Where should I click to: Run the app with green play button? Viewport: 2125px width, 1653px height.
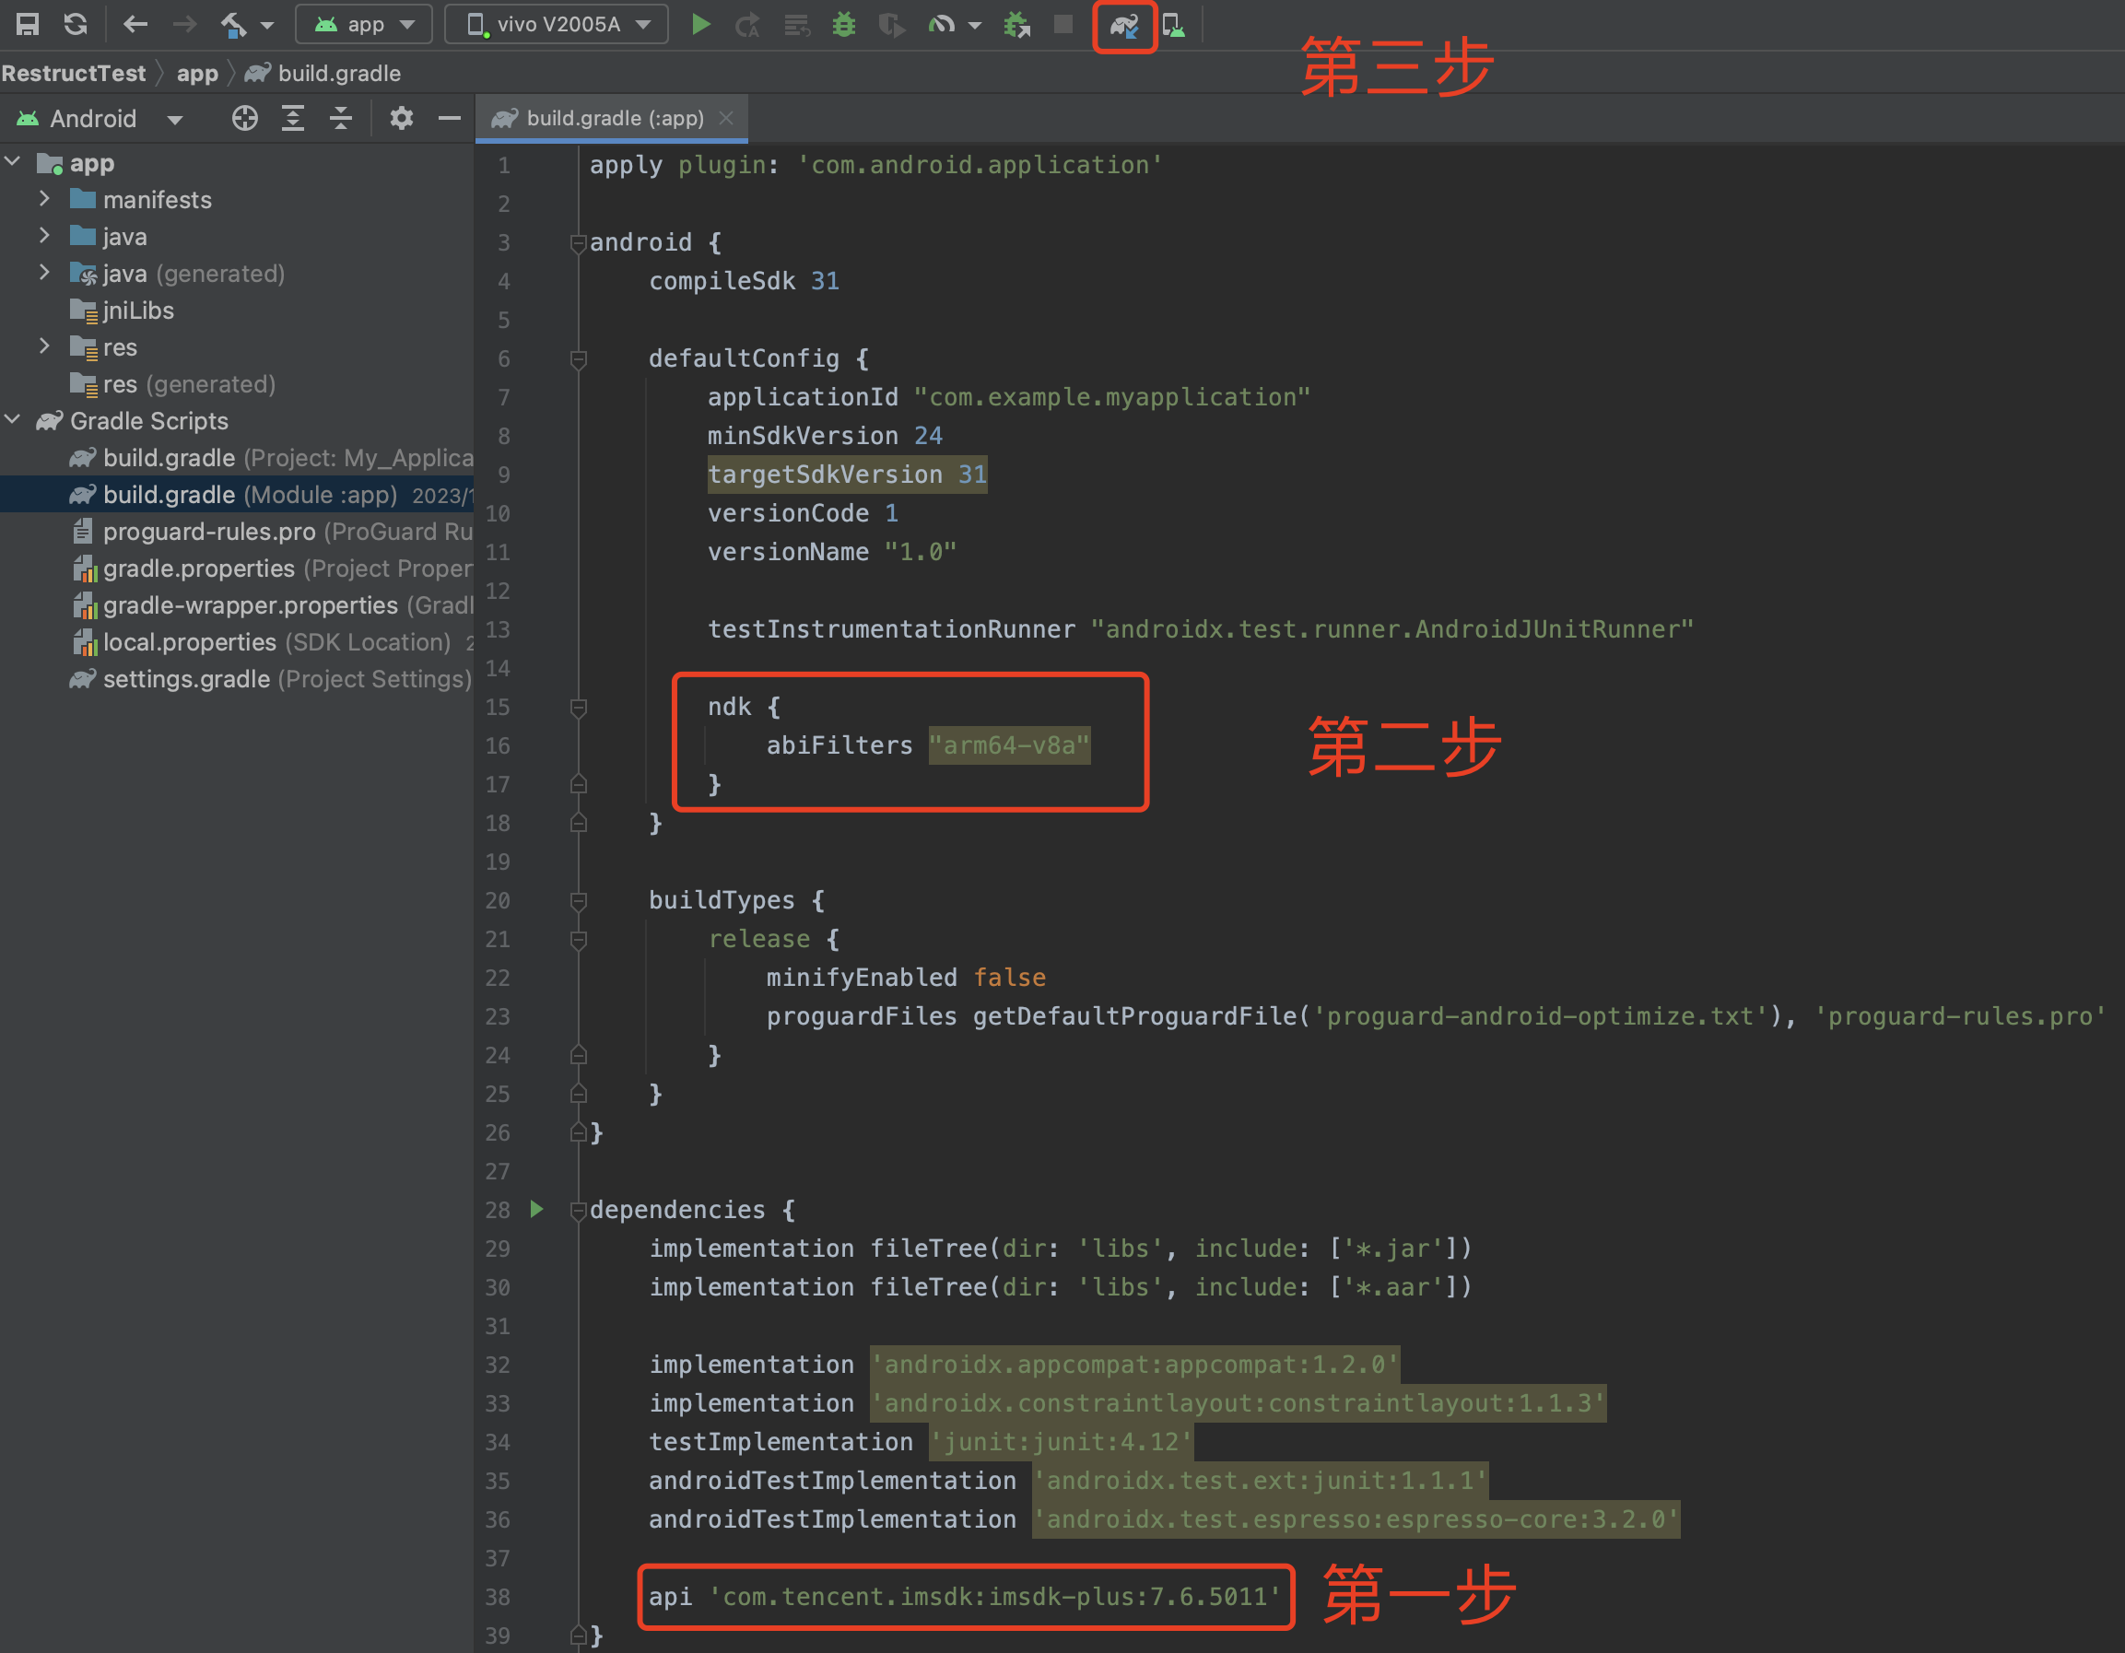pyautogui.click(x=700, y=24)
